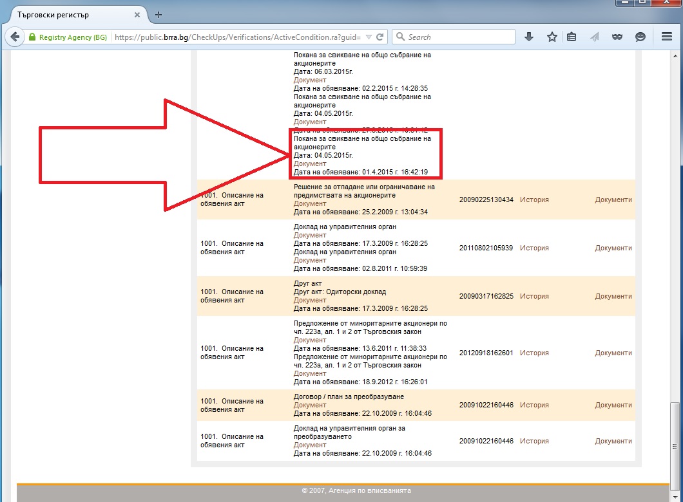Select the Търговски регистър tab

coord(64,14)
